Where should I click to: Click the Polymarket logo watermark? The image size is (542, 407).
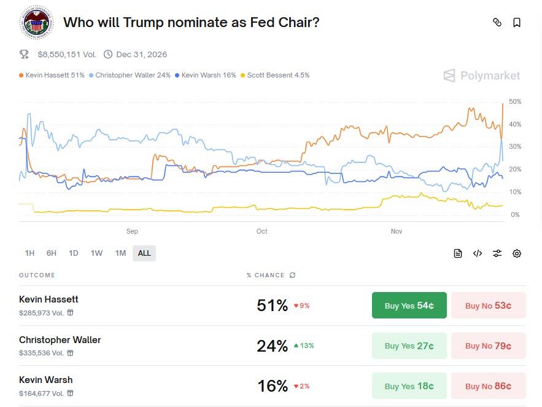pos(482,76)
